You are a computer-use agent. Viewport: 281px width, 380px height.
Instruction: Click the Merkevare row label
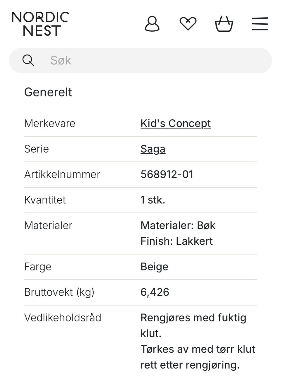pyautogui.click(x=50, y=123)
